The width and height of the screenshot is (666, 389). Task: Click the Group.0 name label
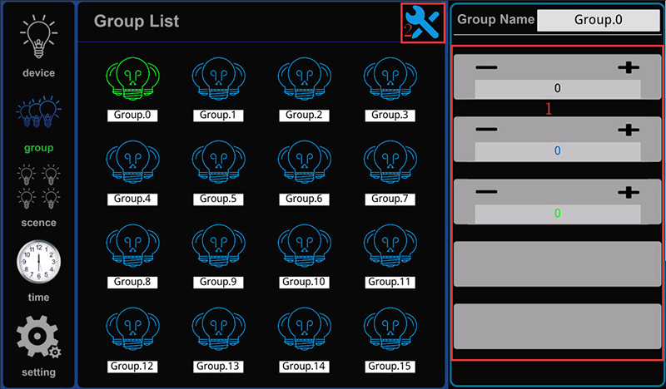[x=132, y=116]
